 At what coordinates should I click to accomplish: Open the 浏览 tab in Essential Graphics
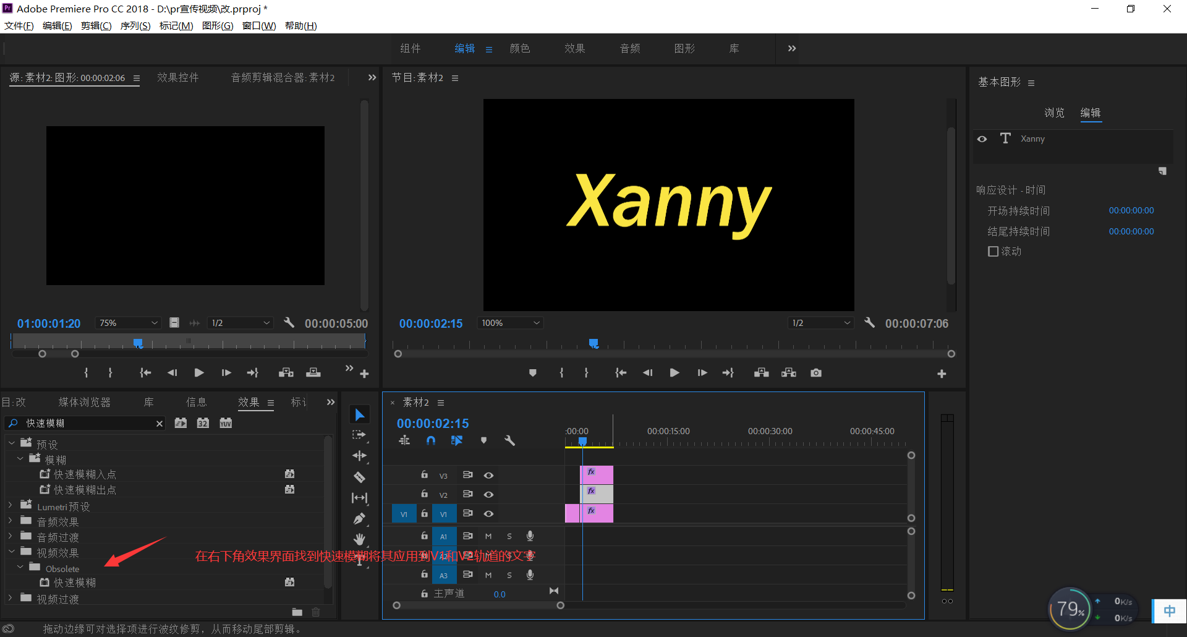tap(1054, 113)
